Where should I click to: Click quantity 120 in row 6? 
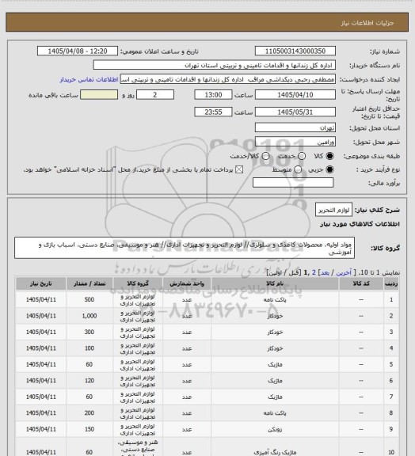coord(89,381)
